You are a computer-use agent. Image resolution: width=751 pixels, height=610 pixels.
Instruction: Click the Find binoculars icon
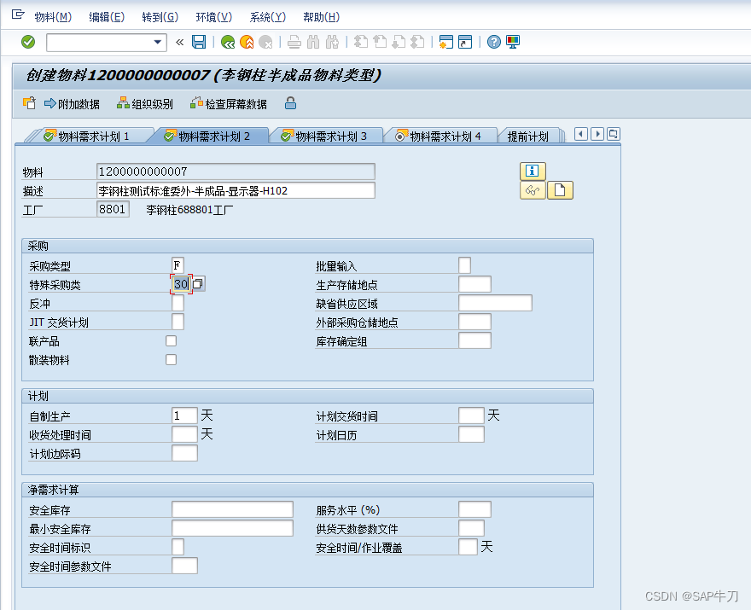point(313,42)
